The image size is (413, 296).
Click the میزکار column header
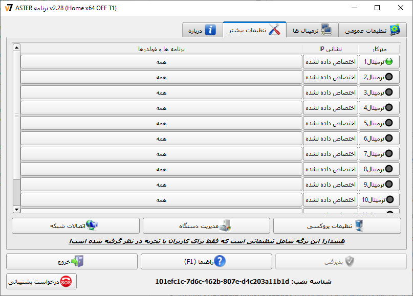tap(379, 49)
